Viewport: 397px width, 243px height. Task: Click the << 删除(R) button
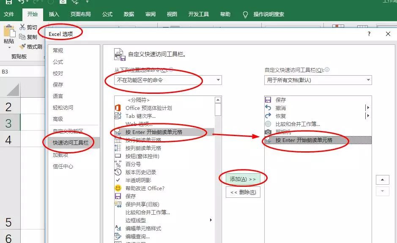click(243, 192)
